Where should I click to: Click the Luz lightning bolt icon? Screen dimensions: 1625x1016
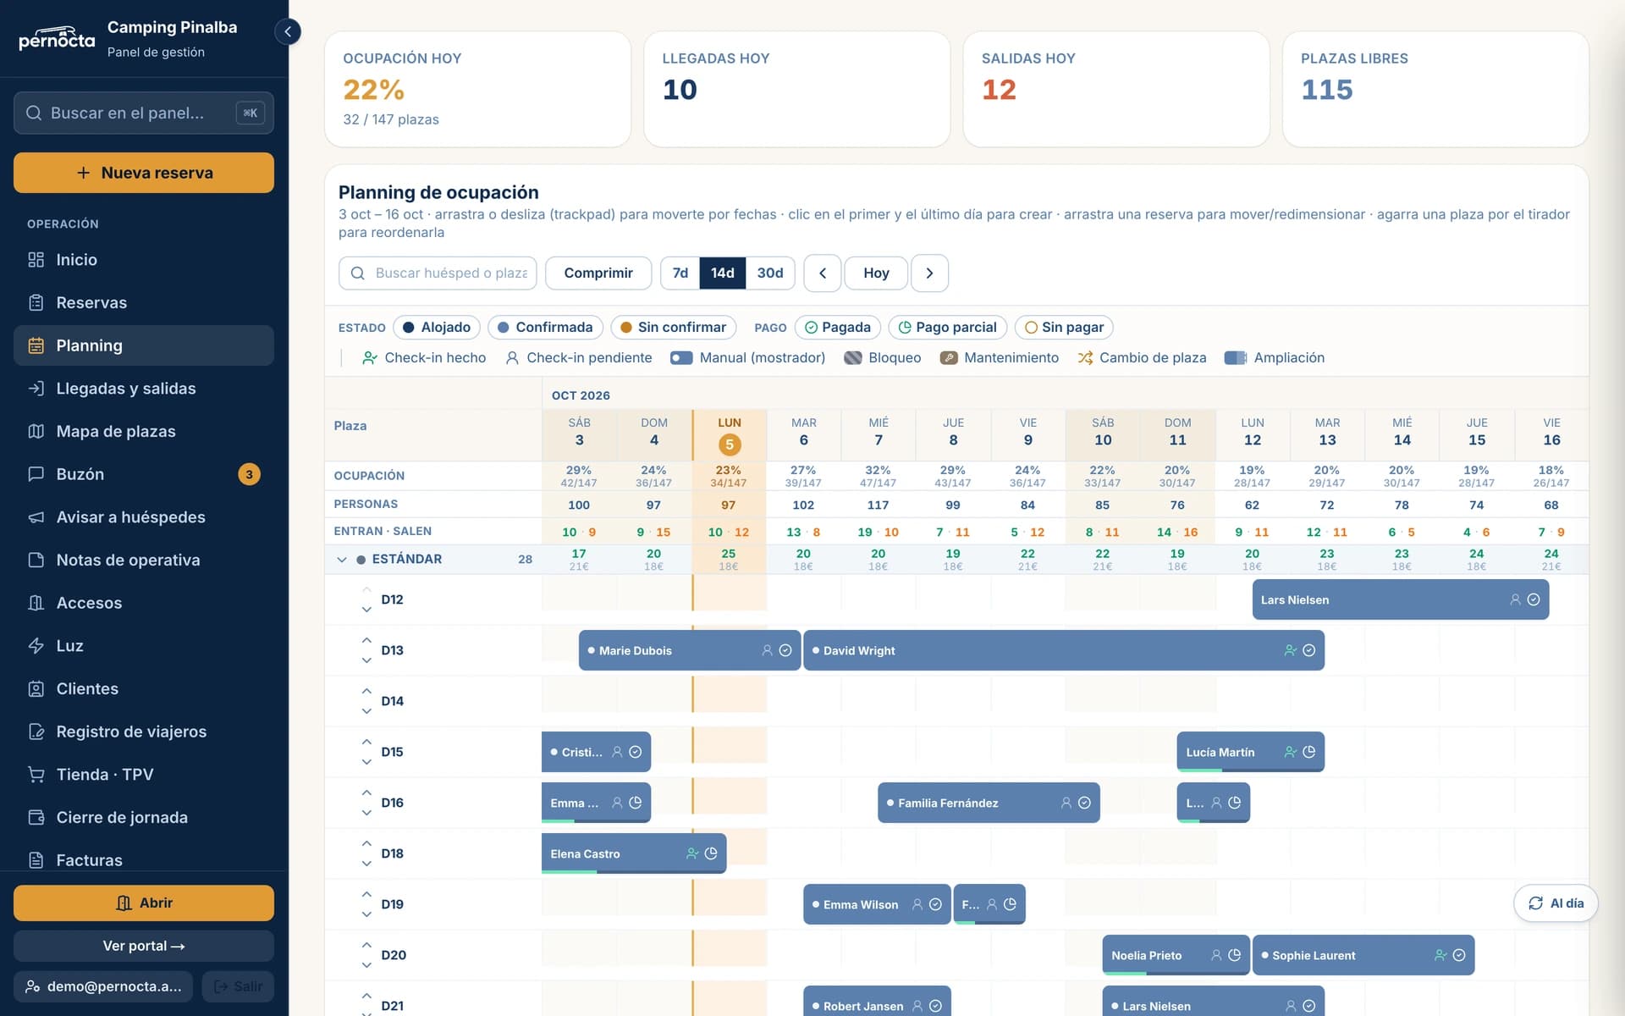click(x=36, y=645)
